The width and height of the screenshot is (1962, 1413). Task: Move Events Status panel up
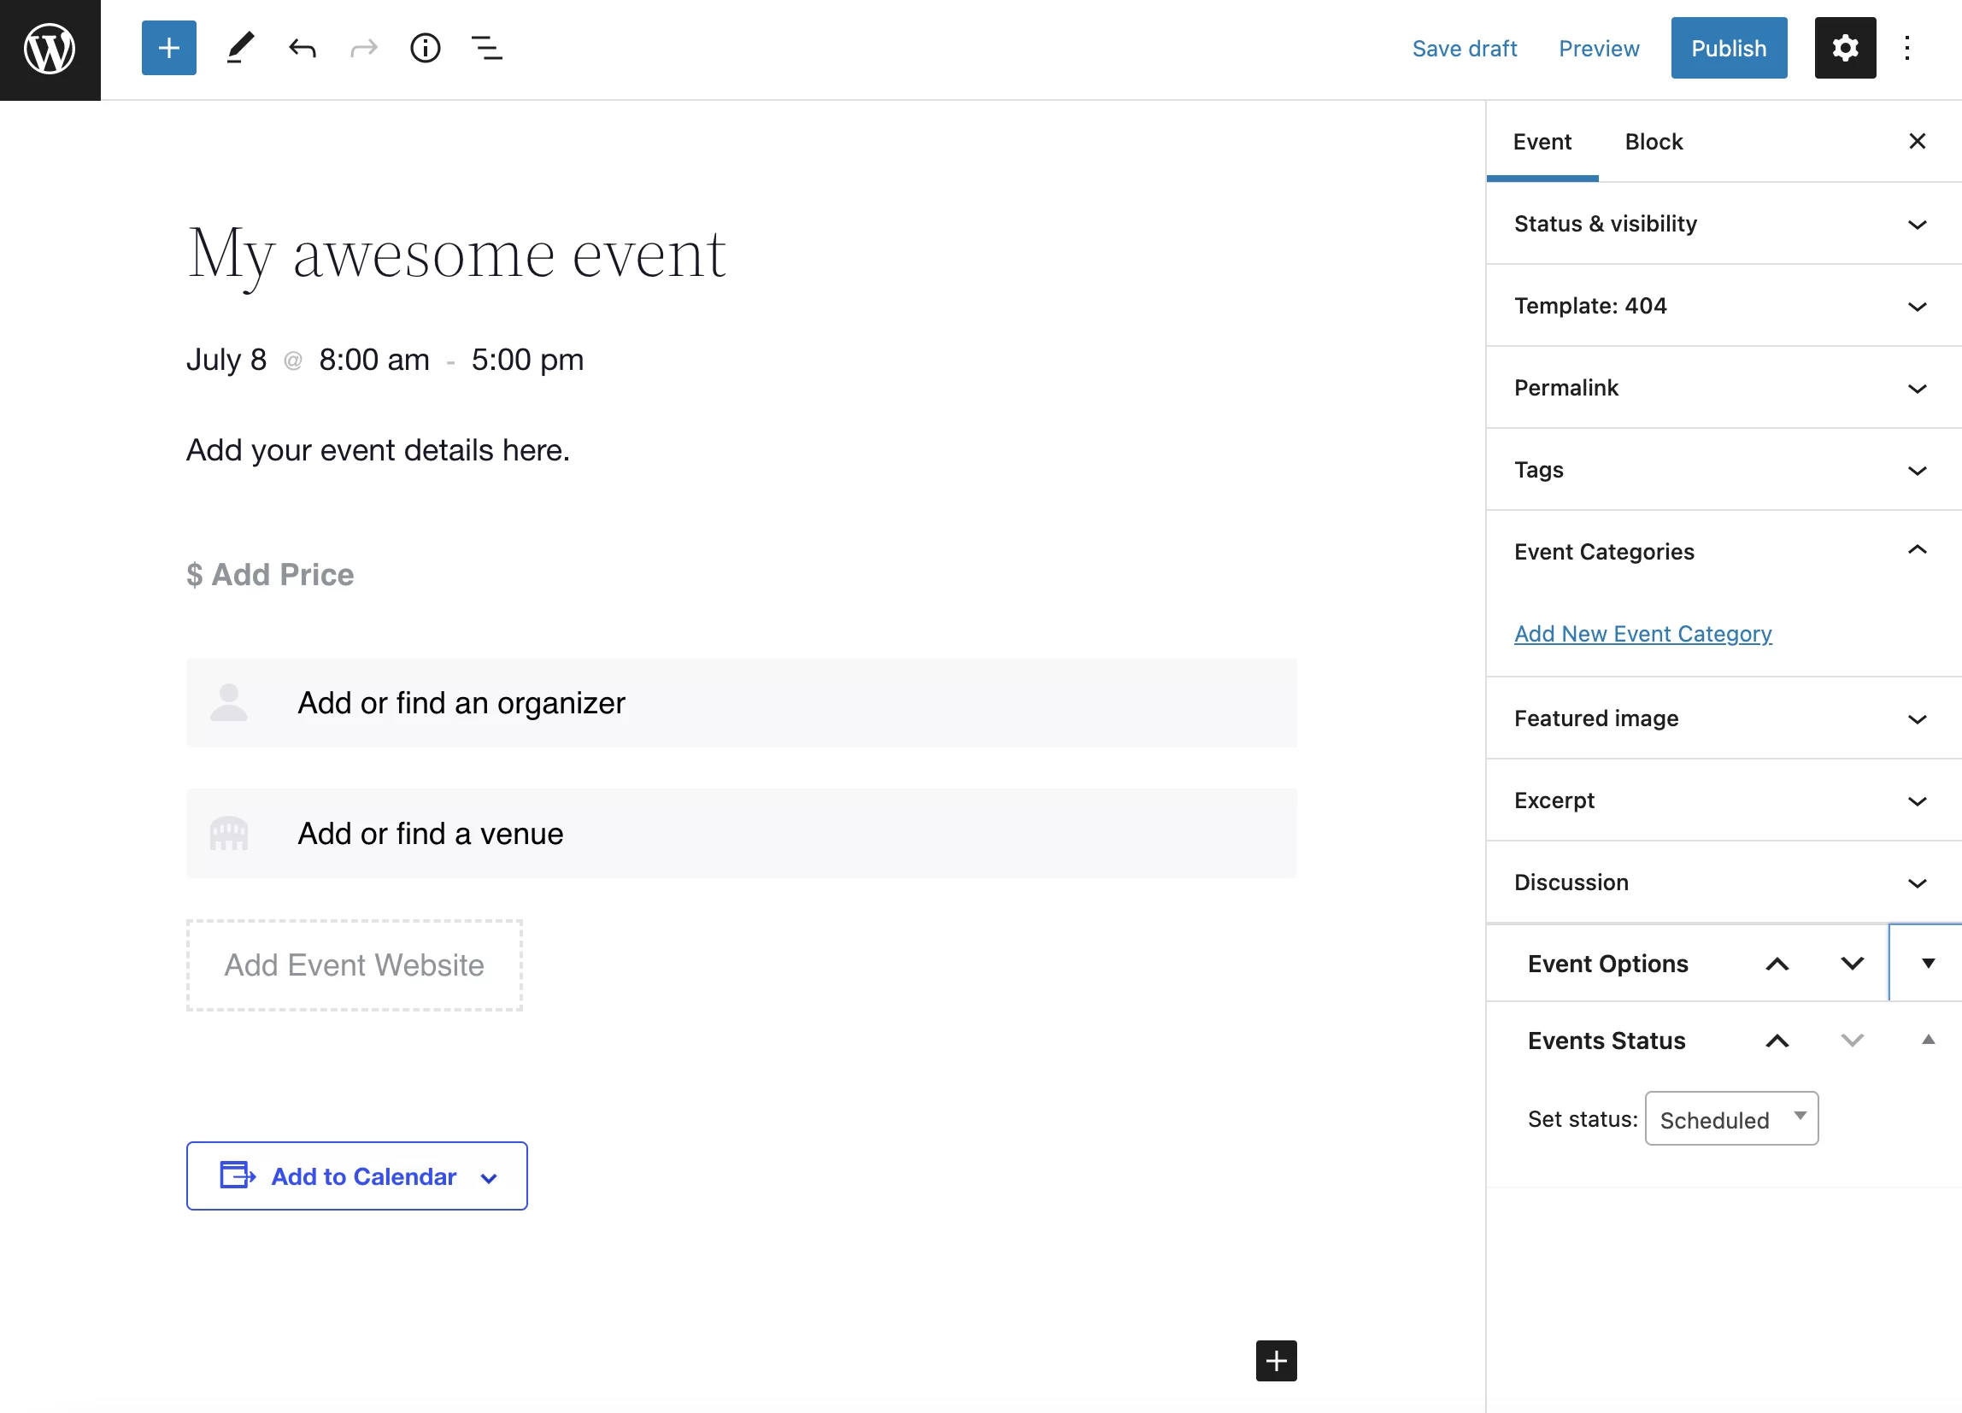pos(1777,1041)
